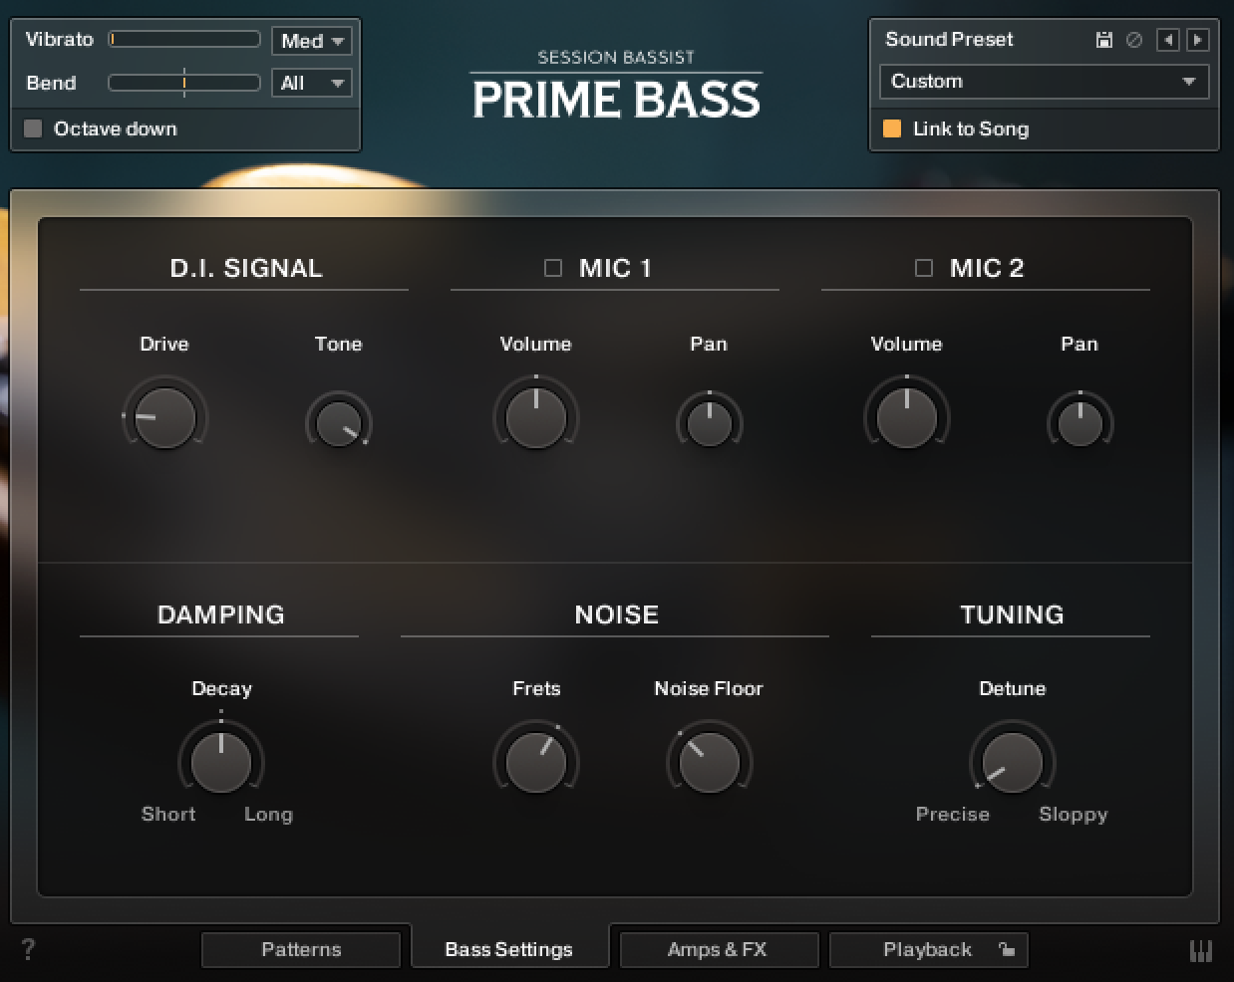Viewport: 1234px width, 982px height.
Task: Click the MIC 2 Volume knob
Action: click(x=906, y=417)
